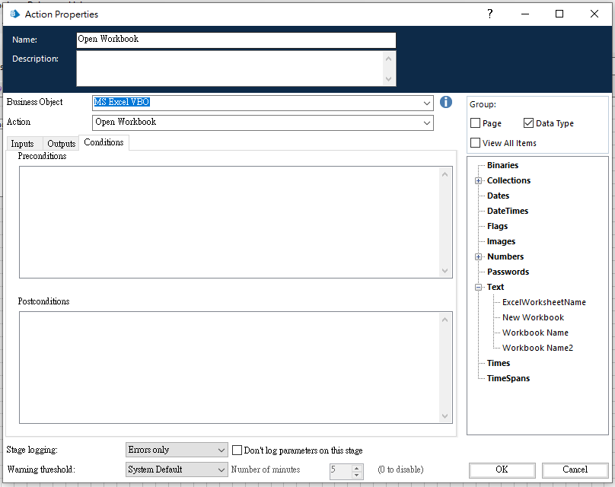Click the Number of minutes field
The image size is (615, 487).
[x=341, y=471]
